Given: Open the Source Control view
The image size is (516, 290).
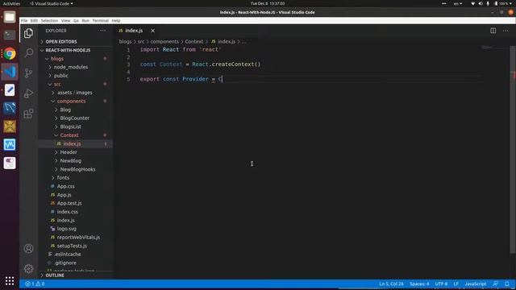Looking at the screenshot, I should coord(29,73).
